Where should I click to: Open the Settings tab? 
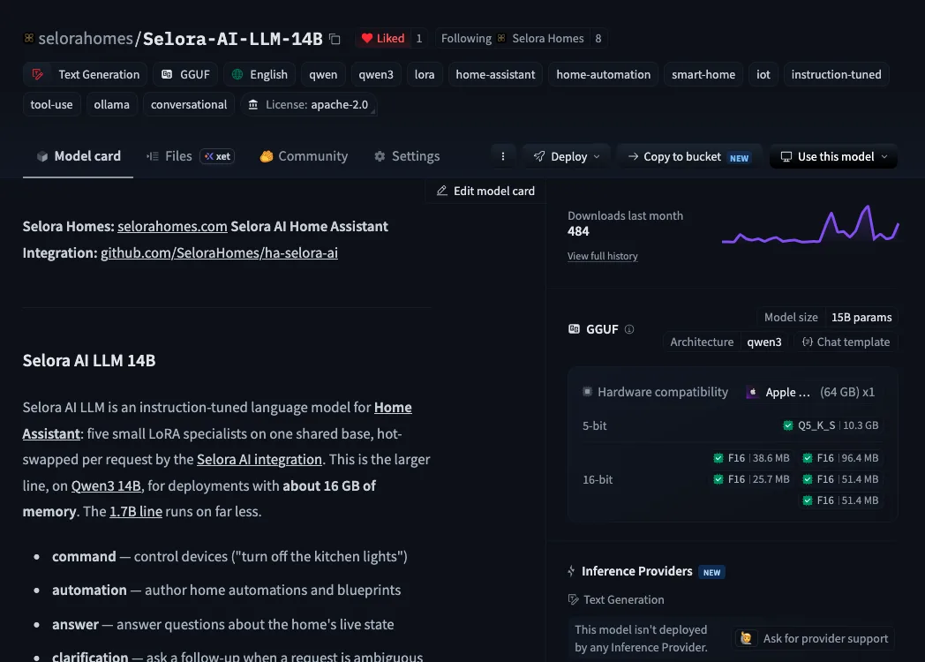tap(407, 156)
